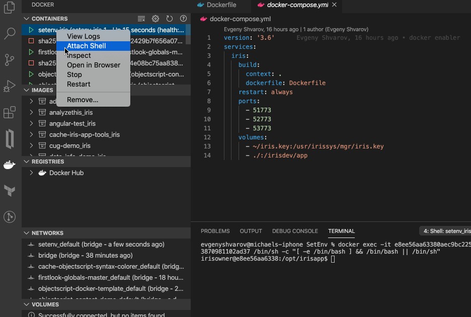Click the Containers refresh icon

(x=170, y=19)
